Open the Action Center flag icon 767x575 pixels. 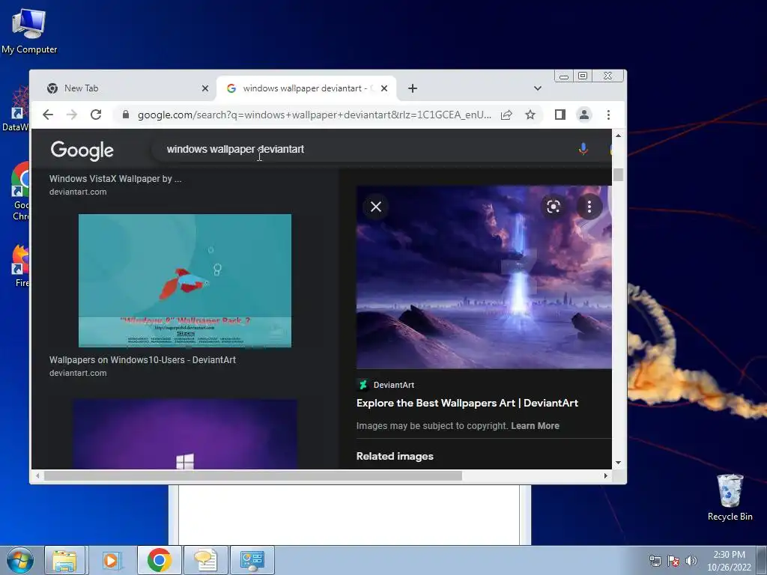(673, 561)
